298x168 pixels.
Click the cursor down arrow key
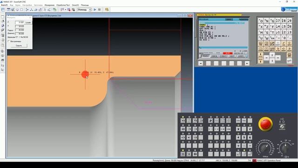[x=272, y=61]
